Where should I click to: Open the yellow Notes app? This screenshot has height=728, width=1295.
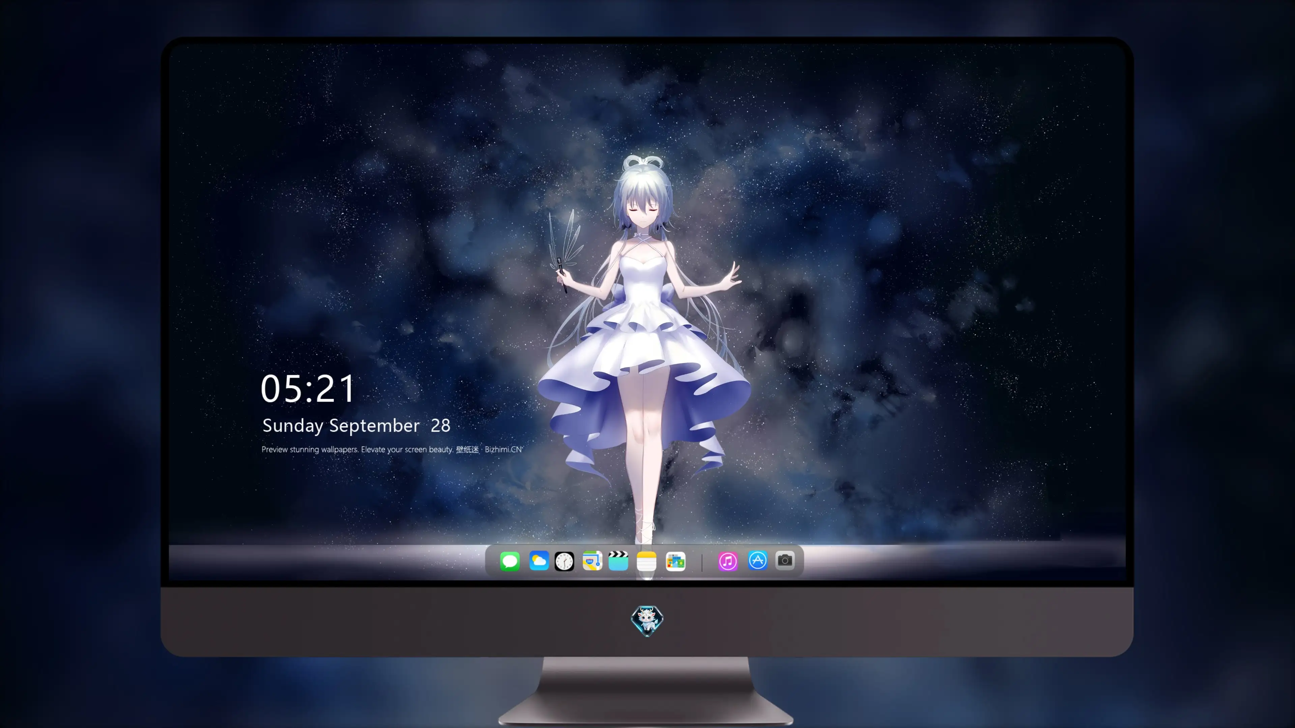pyautogui.click(x=646, y=561)
